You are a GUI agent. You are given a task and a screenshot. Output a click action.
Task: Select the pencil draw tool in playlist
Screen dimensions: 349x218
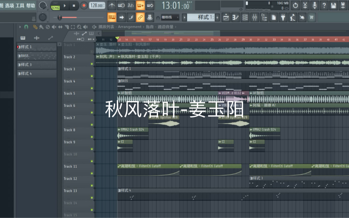35,27
